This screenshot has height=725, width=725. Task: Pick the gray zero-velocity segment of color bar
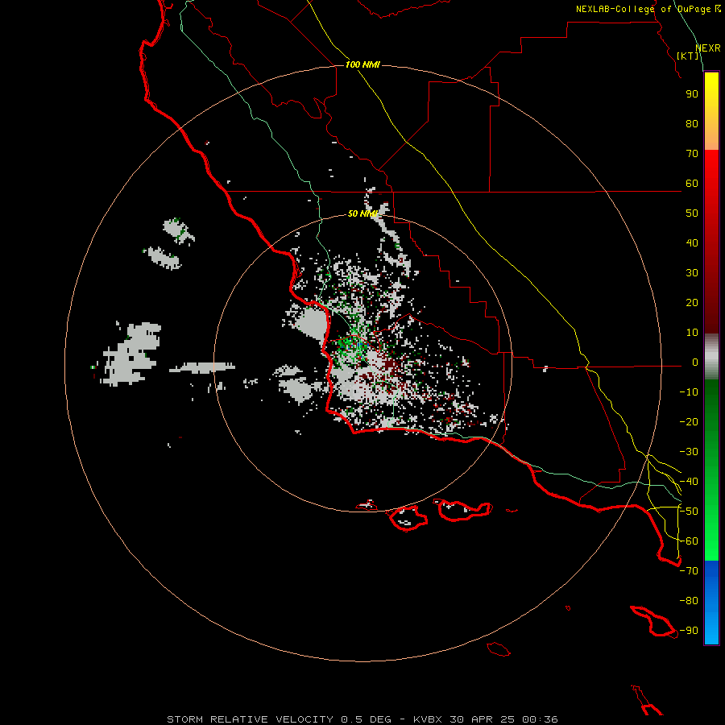pyautogui.click(x=711, y=357)
